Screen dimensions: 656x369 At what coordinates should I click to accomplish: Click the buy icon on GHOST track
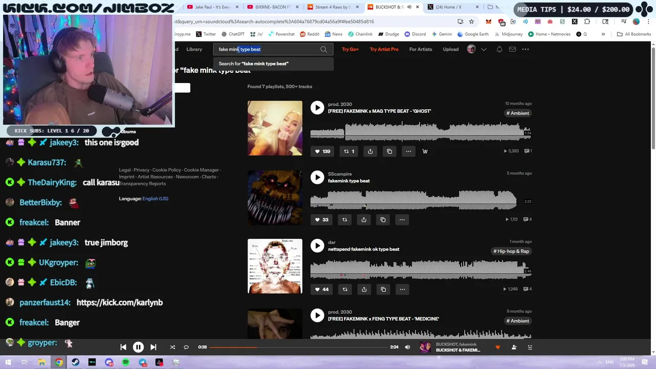[x=425, y=151]
